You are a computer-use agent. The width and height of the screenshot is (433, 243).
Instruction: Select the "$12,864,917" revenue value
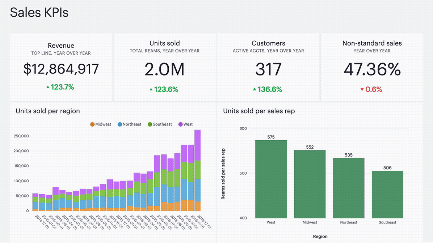click(x=61, y=69)
